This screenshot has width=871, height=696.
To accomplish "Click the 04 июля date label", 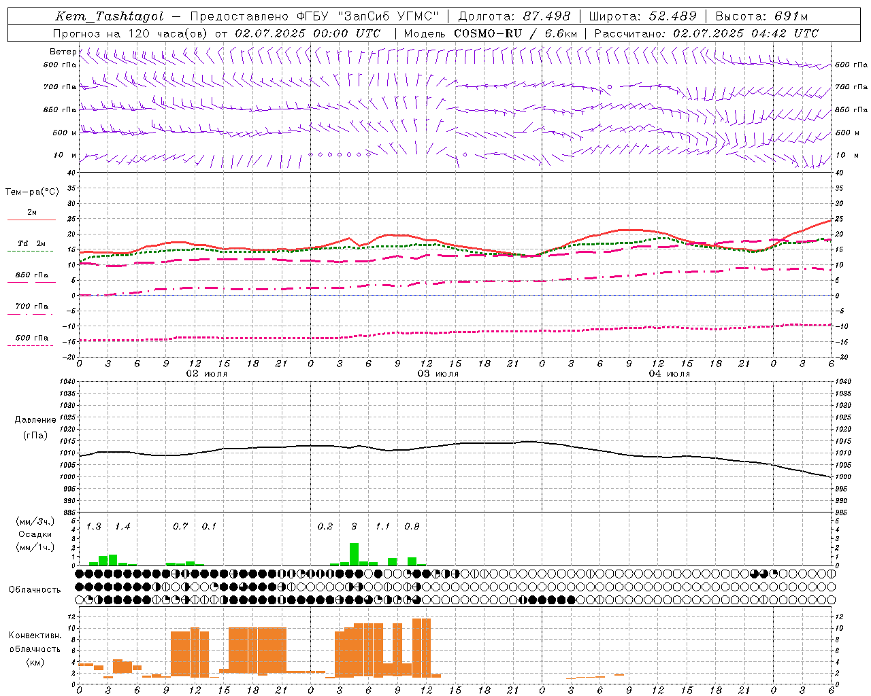I will (x=670, y=374).
